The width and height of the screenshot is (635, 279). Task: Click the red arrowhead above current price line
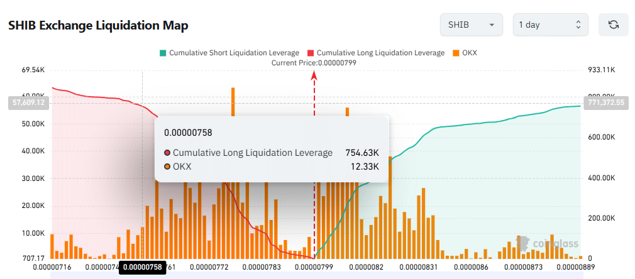pyautogui.click(x=314, y=76)
